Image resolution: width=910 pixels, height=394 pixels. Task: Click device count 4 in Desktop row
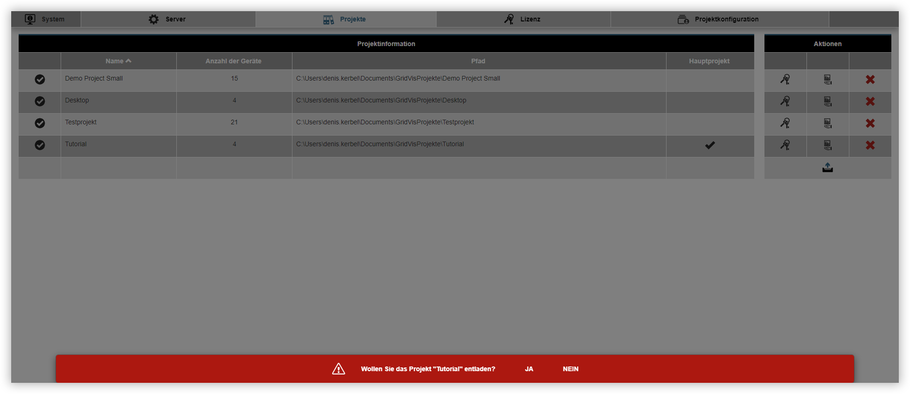tap(234, 100)
